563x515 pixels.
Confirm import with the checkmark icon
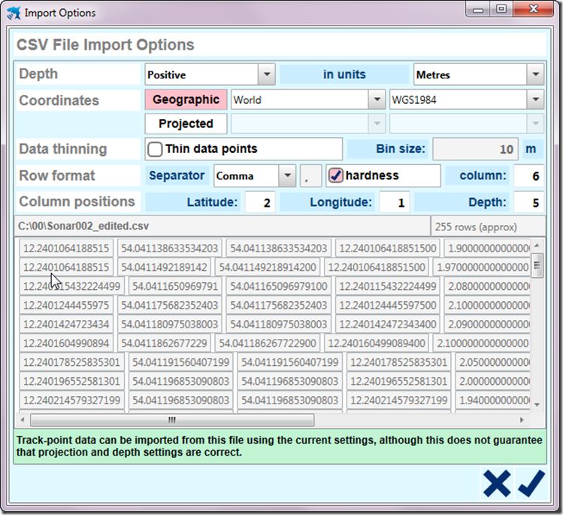(x=531, y=483)
